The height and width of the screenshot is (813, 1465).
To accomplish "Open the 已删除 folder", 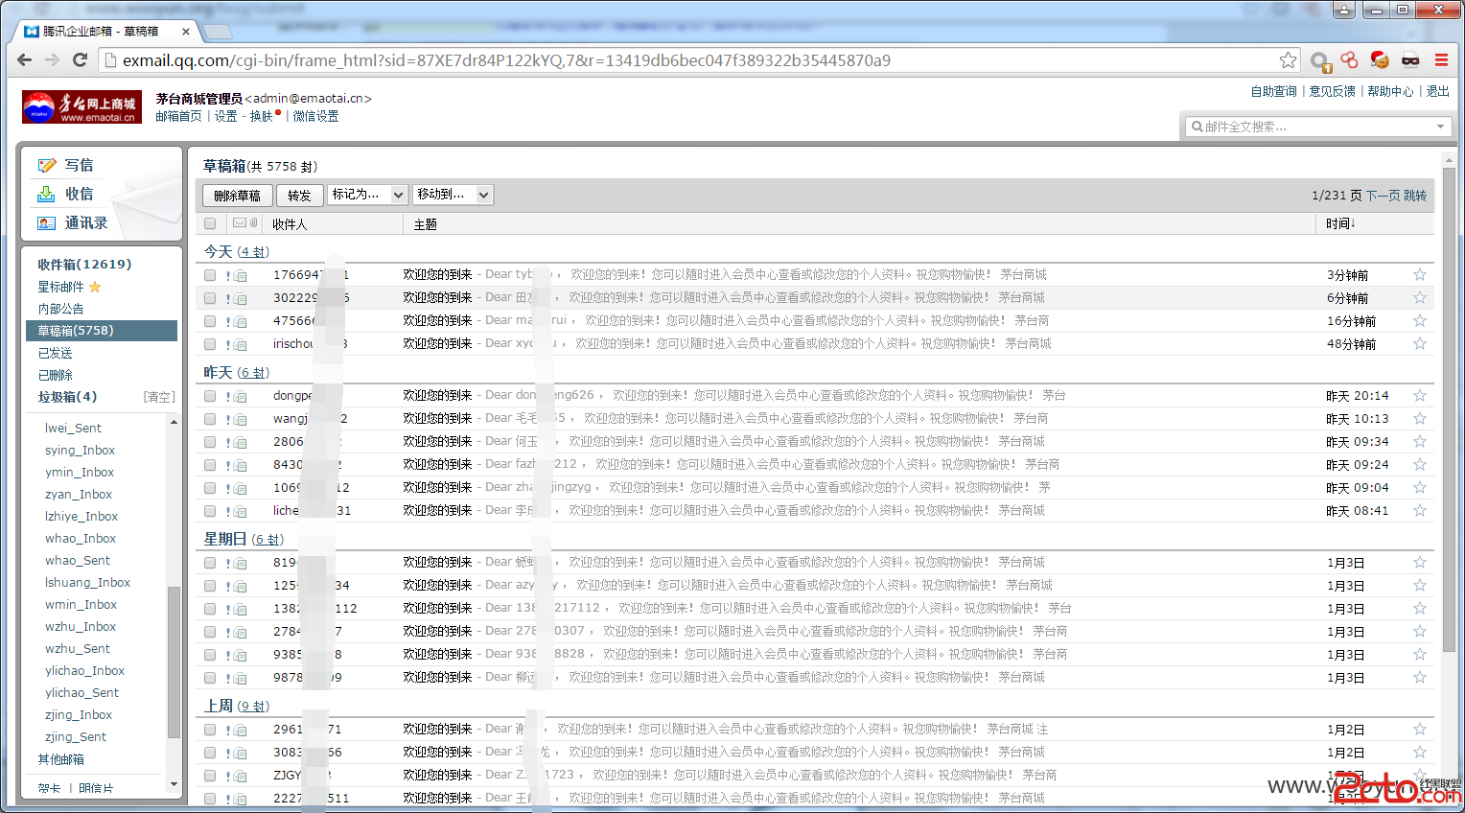I will [55, 375].
